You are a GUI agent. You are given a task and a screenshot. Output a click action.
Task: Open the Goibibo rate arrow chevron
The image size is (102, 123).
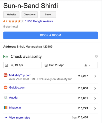point(95,88)
